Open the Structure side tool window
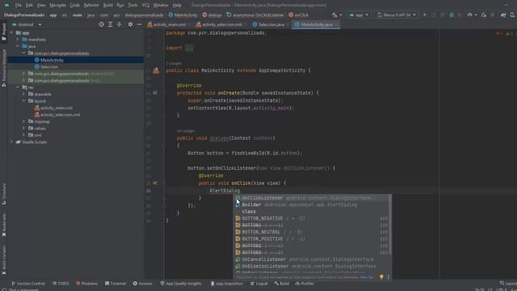Viewport: 517px width, 291px height. point(4,194)
